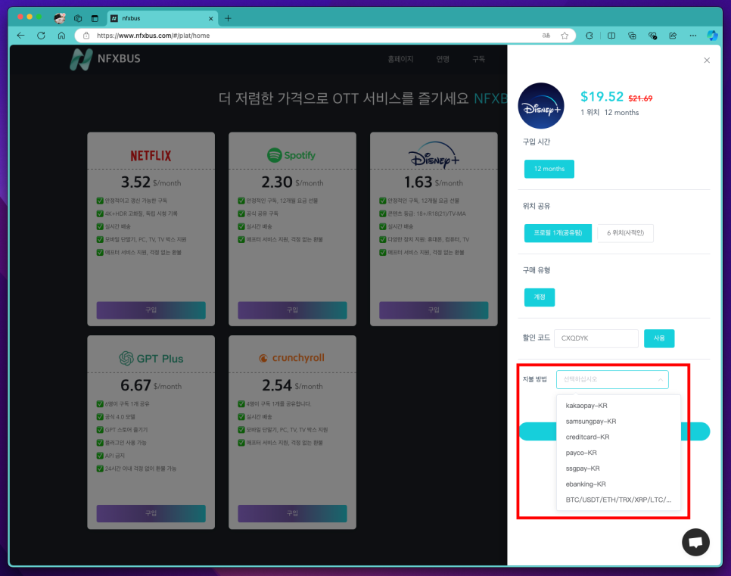731x576 pixels.
Task: Click the struck-through $21.69 price
Action: tap(640, 98)
